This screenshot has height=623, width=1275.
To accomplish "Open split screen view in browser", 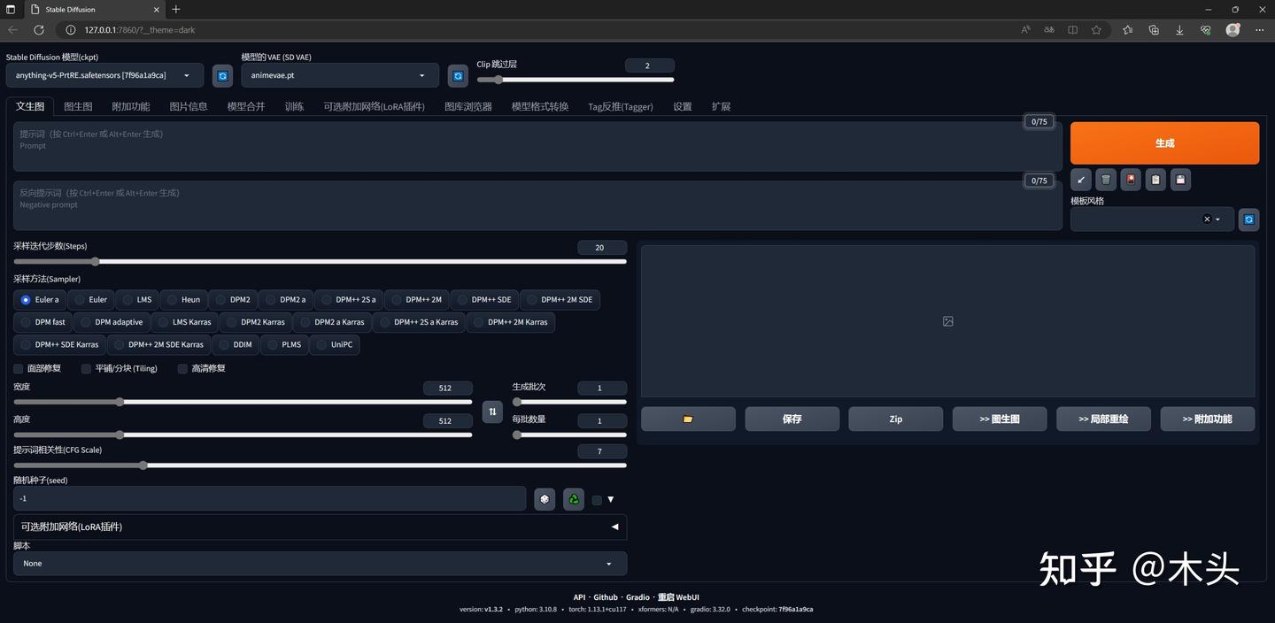I will coord(1072,29).
